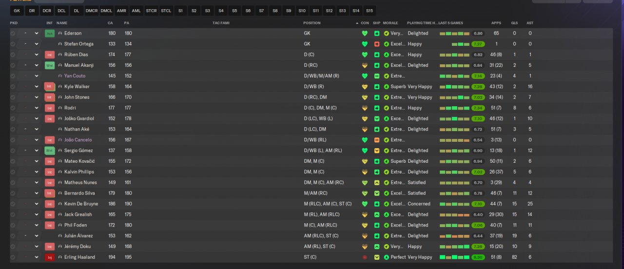Toggle picked checkmark for Nathan Aké
The height and width of the screenshot is (269, 624).
pos(13,129)
